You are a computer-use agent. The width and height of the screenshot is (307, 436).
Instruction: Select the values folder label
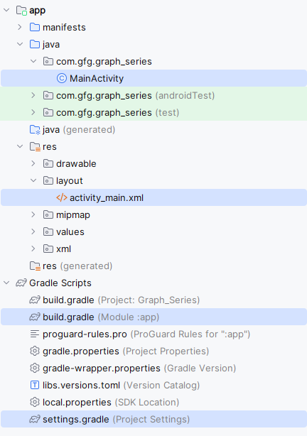70,231
